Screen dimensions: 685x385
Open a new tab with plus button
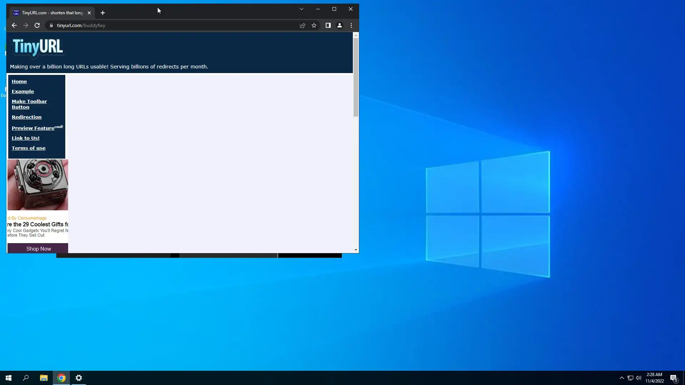click(103, 13)
